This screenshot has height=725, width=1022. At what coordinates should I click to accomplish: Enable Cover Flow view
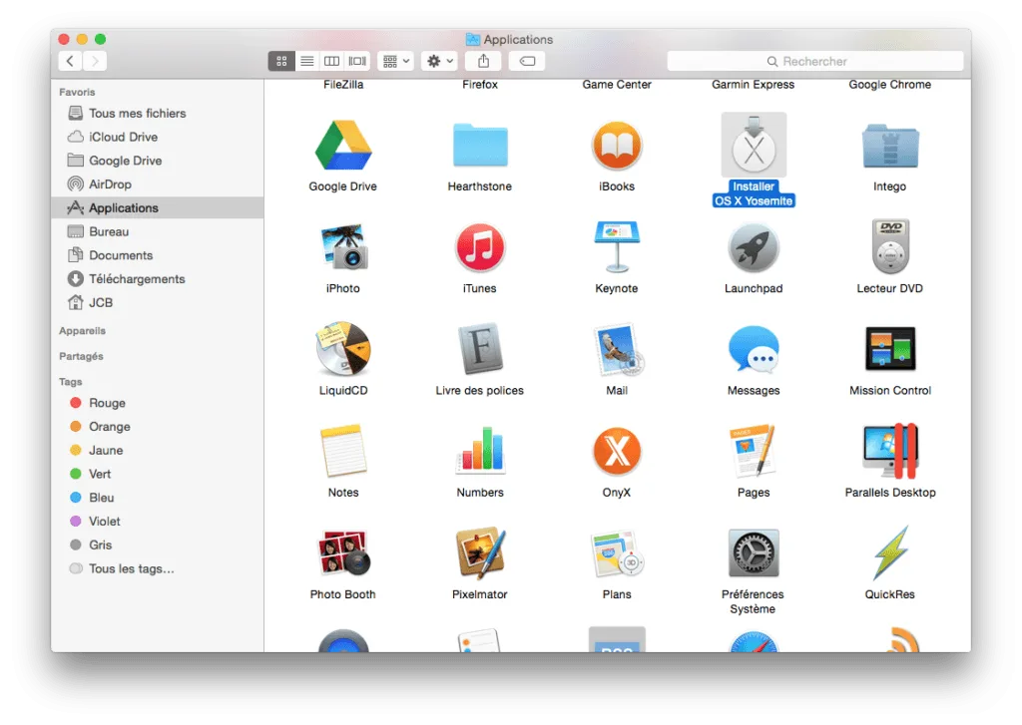(356, 61)
